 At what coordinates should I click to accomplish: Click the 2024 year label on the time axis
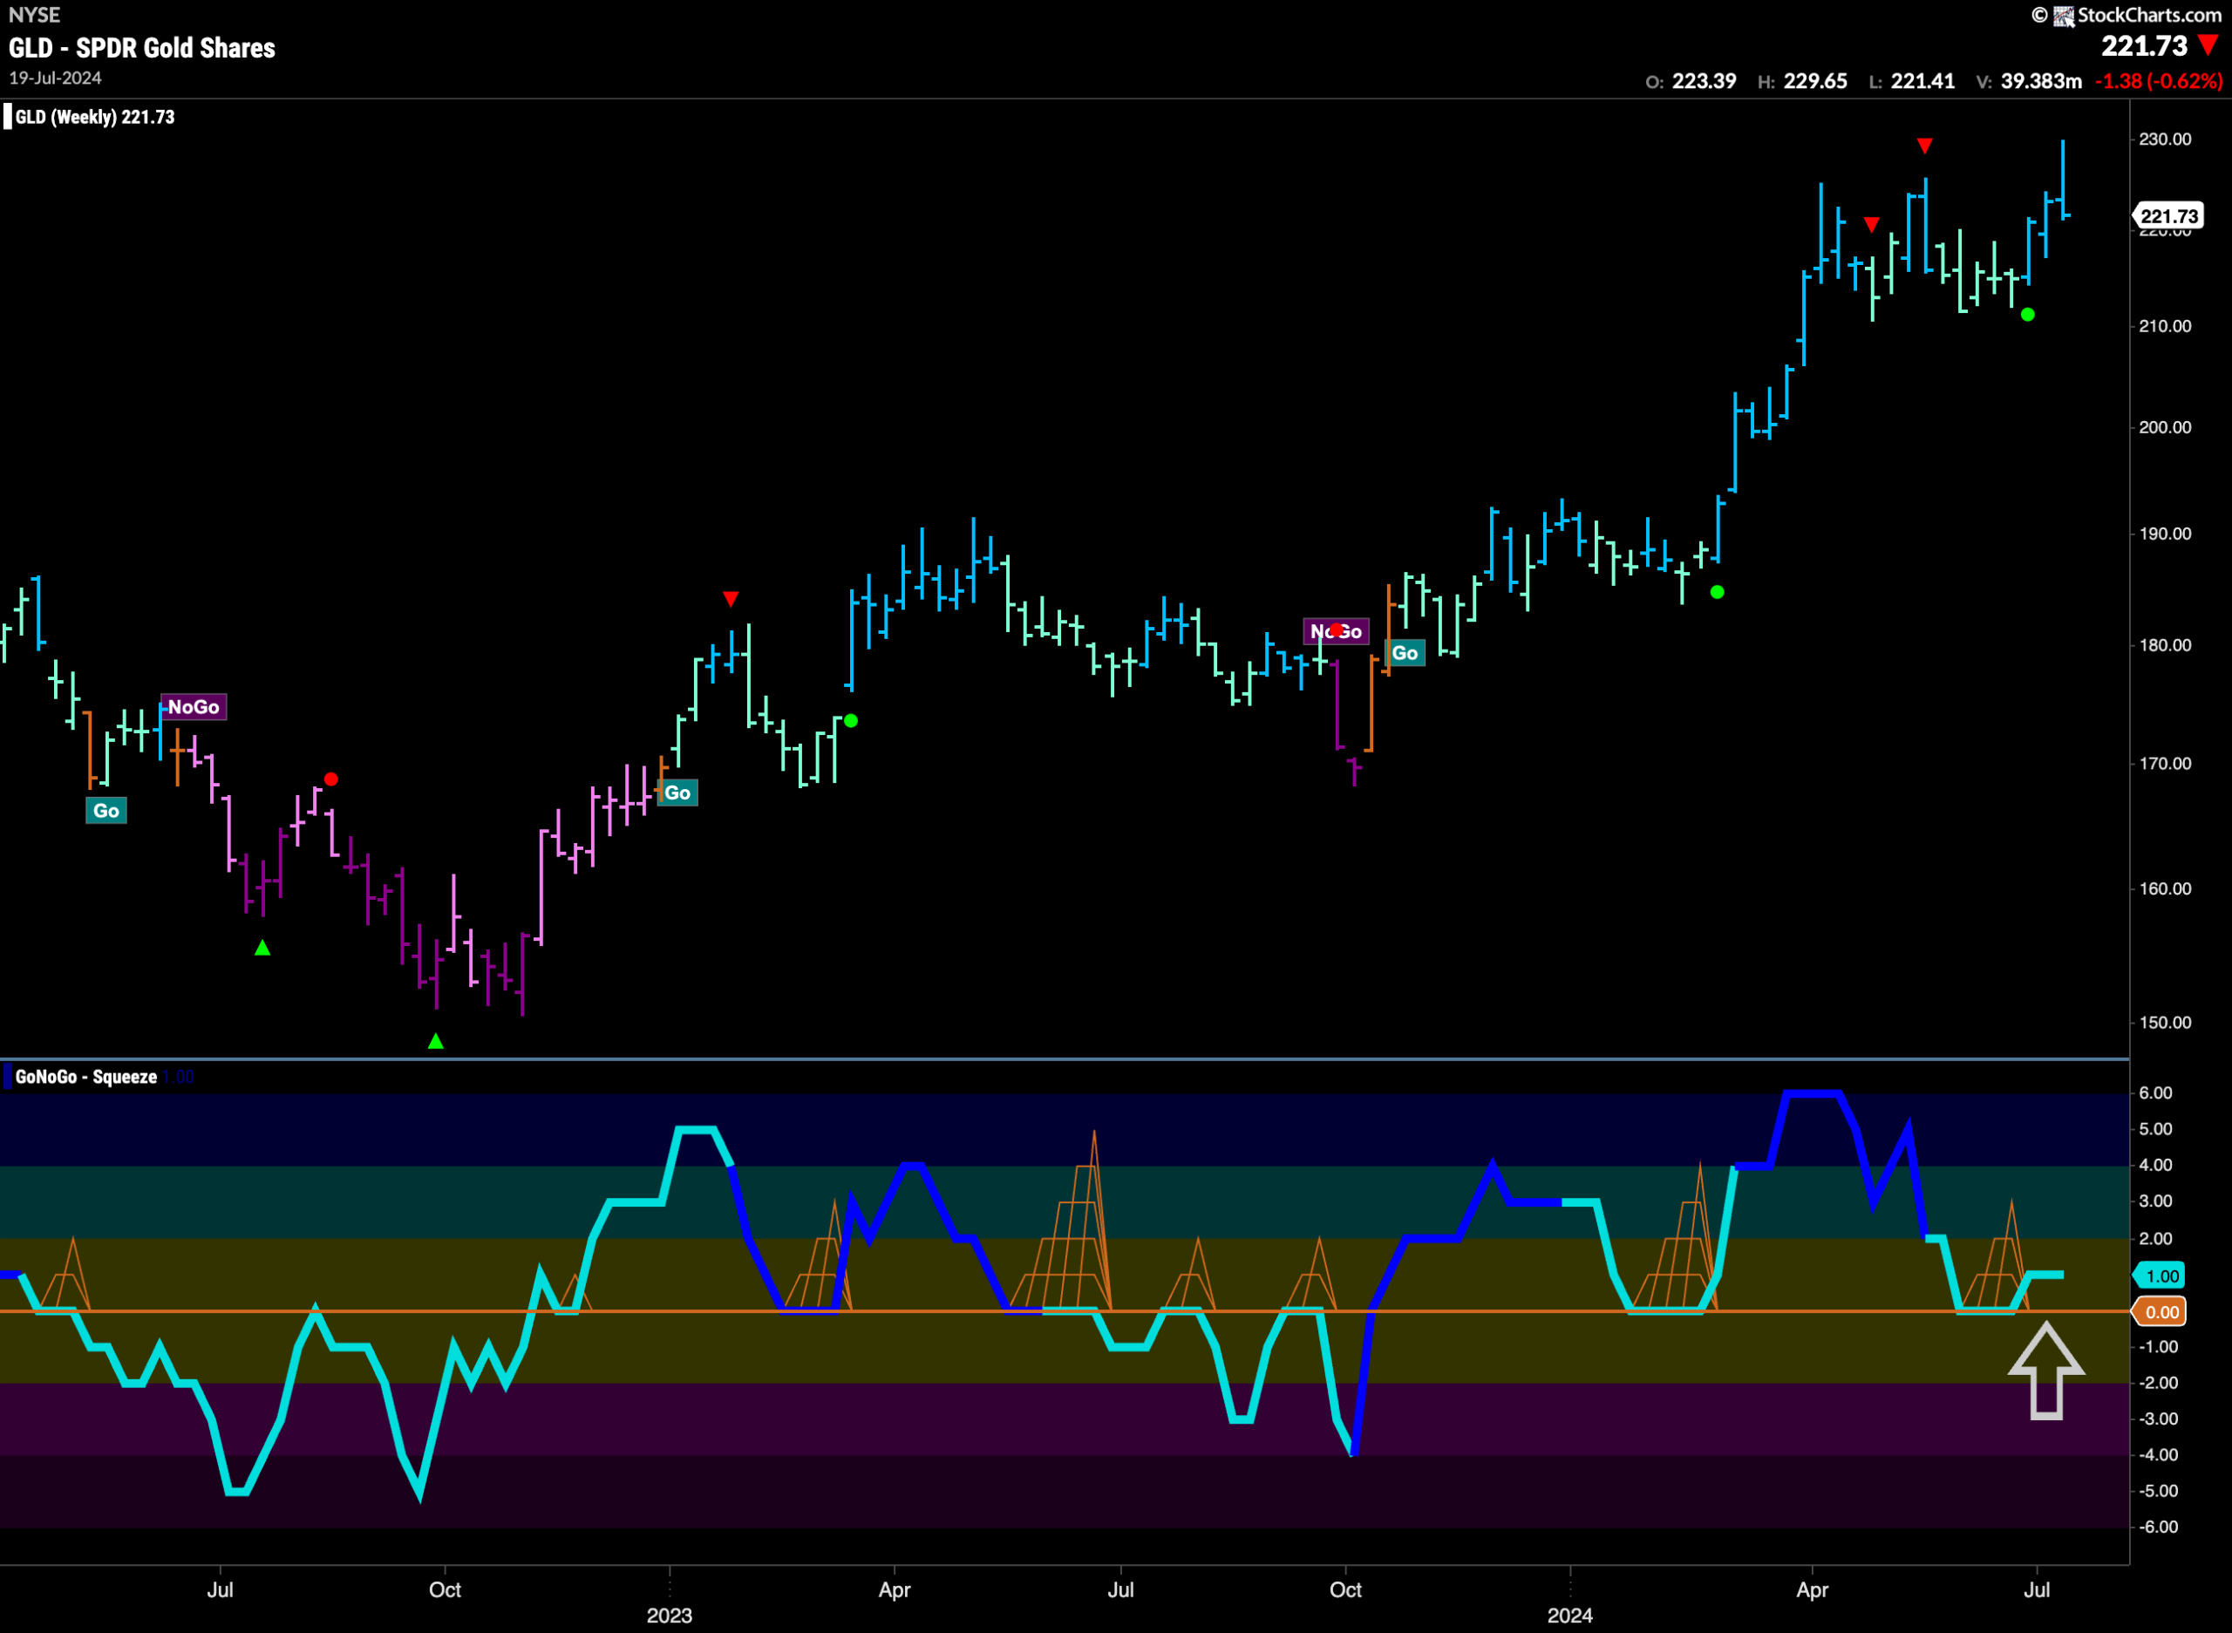1569,1616
